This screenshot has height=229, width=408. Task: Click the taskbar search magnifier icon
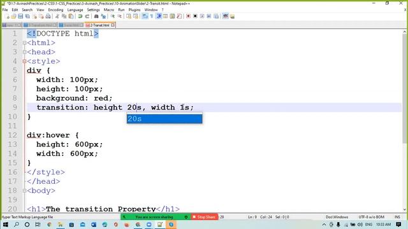click(16, 225)
